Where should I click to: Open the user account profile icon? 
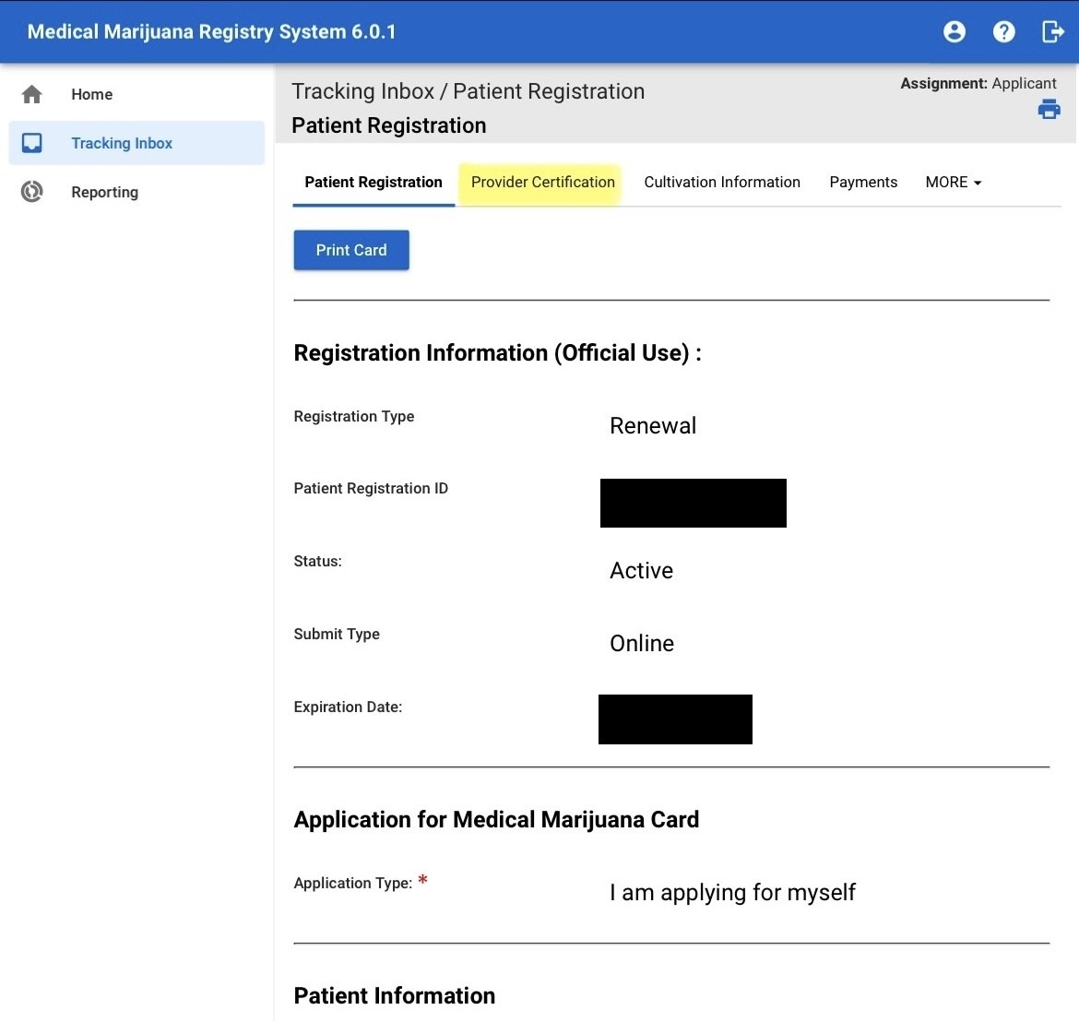coord(954,32)
